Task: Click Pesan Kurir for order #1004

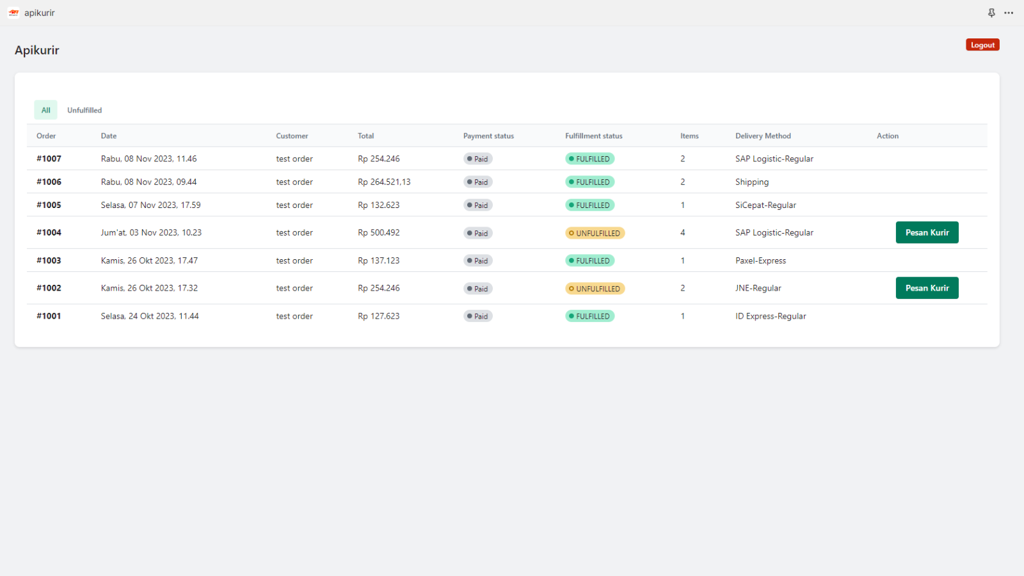Action: (927, 232)
